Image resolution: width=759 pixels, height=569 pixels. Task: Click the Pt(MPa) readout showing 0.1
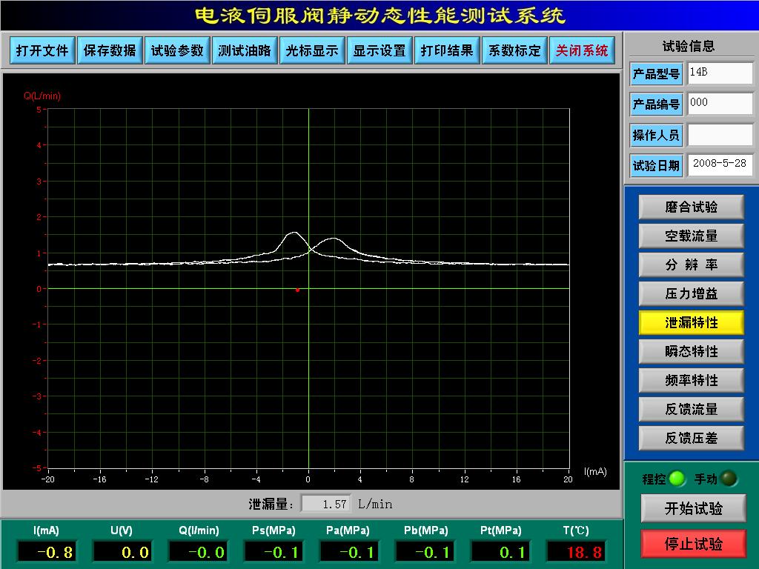[x=500, y=551]
